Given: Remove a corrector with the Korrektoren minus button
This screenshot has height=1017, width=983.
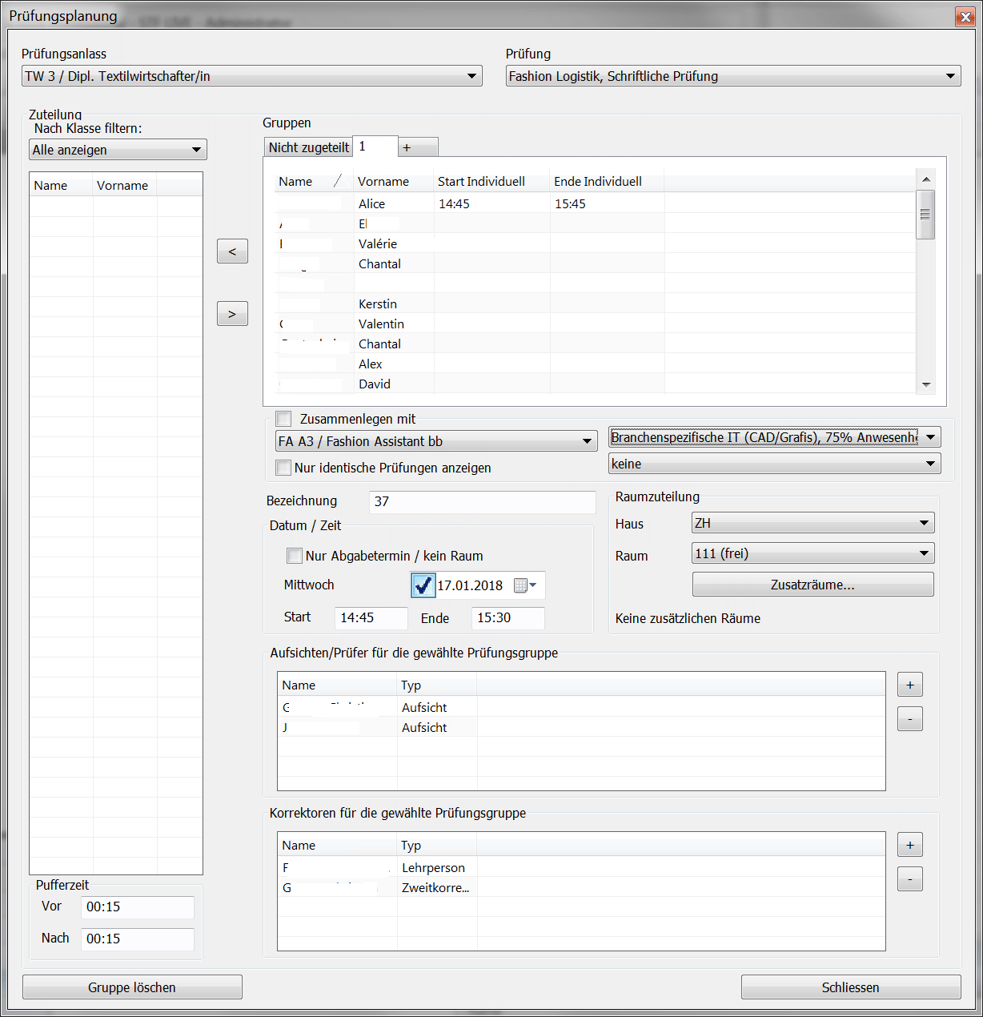Looking at the screenshot, I should coord(909,879).
